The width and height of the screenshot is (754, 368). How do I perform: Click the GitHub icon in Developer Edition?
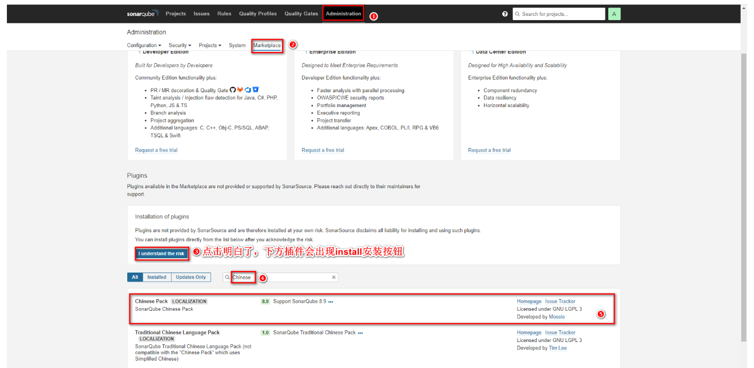click(x=232, y=90)
